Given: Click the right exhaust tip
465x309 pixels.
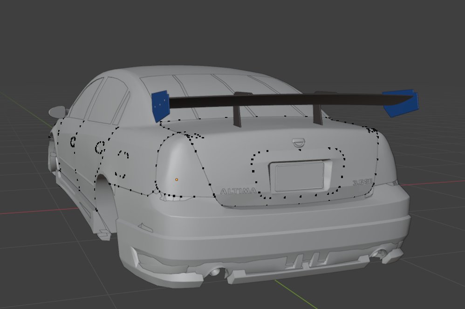Looking at the screenshot, I should pyautogui.click(x=380, y=253).
